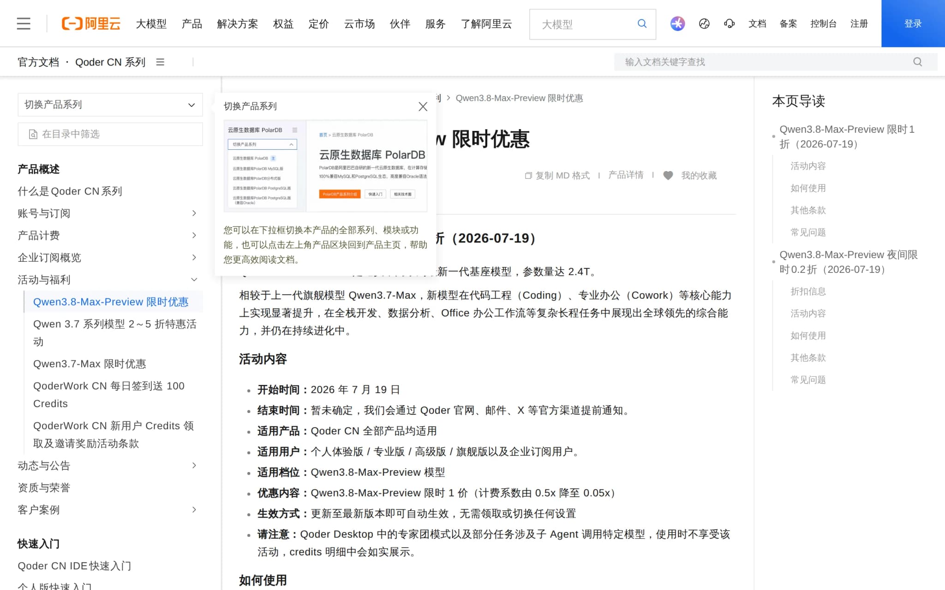Screen dimensions: 945x590
Task: Open 什么是 Qoder CN 系列 page
Action: (x=70, y=191)
